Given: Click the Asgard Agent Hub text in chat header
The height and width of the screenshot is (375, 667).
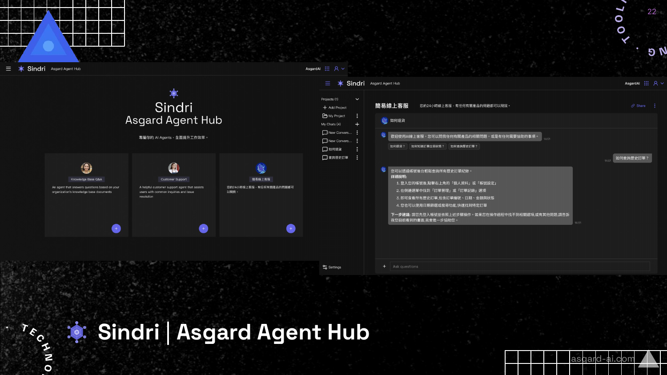Looking at the screenshot, I should pos(385,84).
